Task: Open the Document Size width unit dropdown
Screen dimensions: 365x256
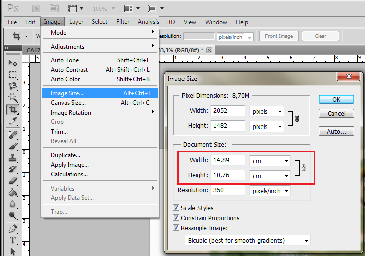Action: point(270,161)
